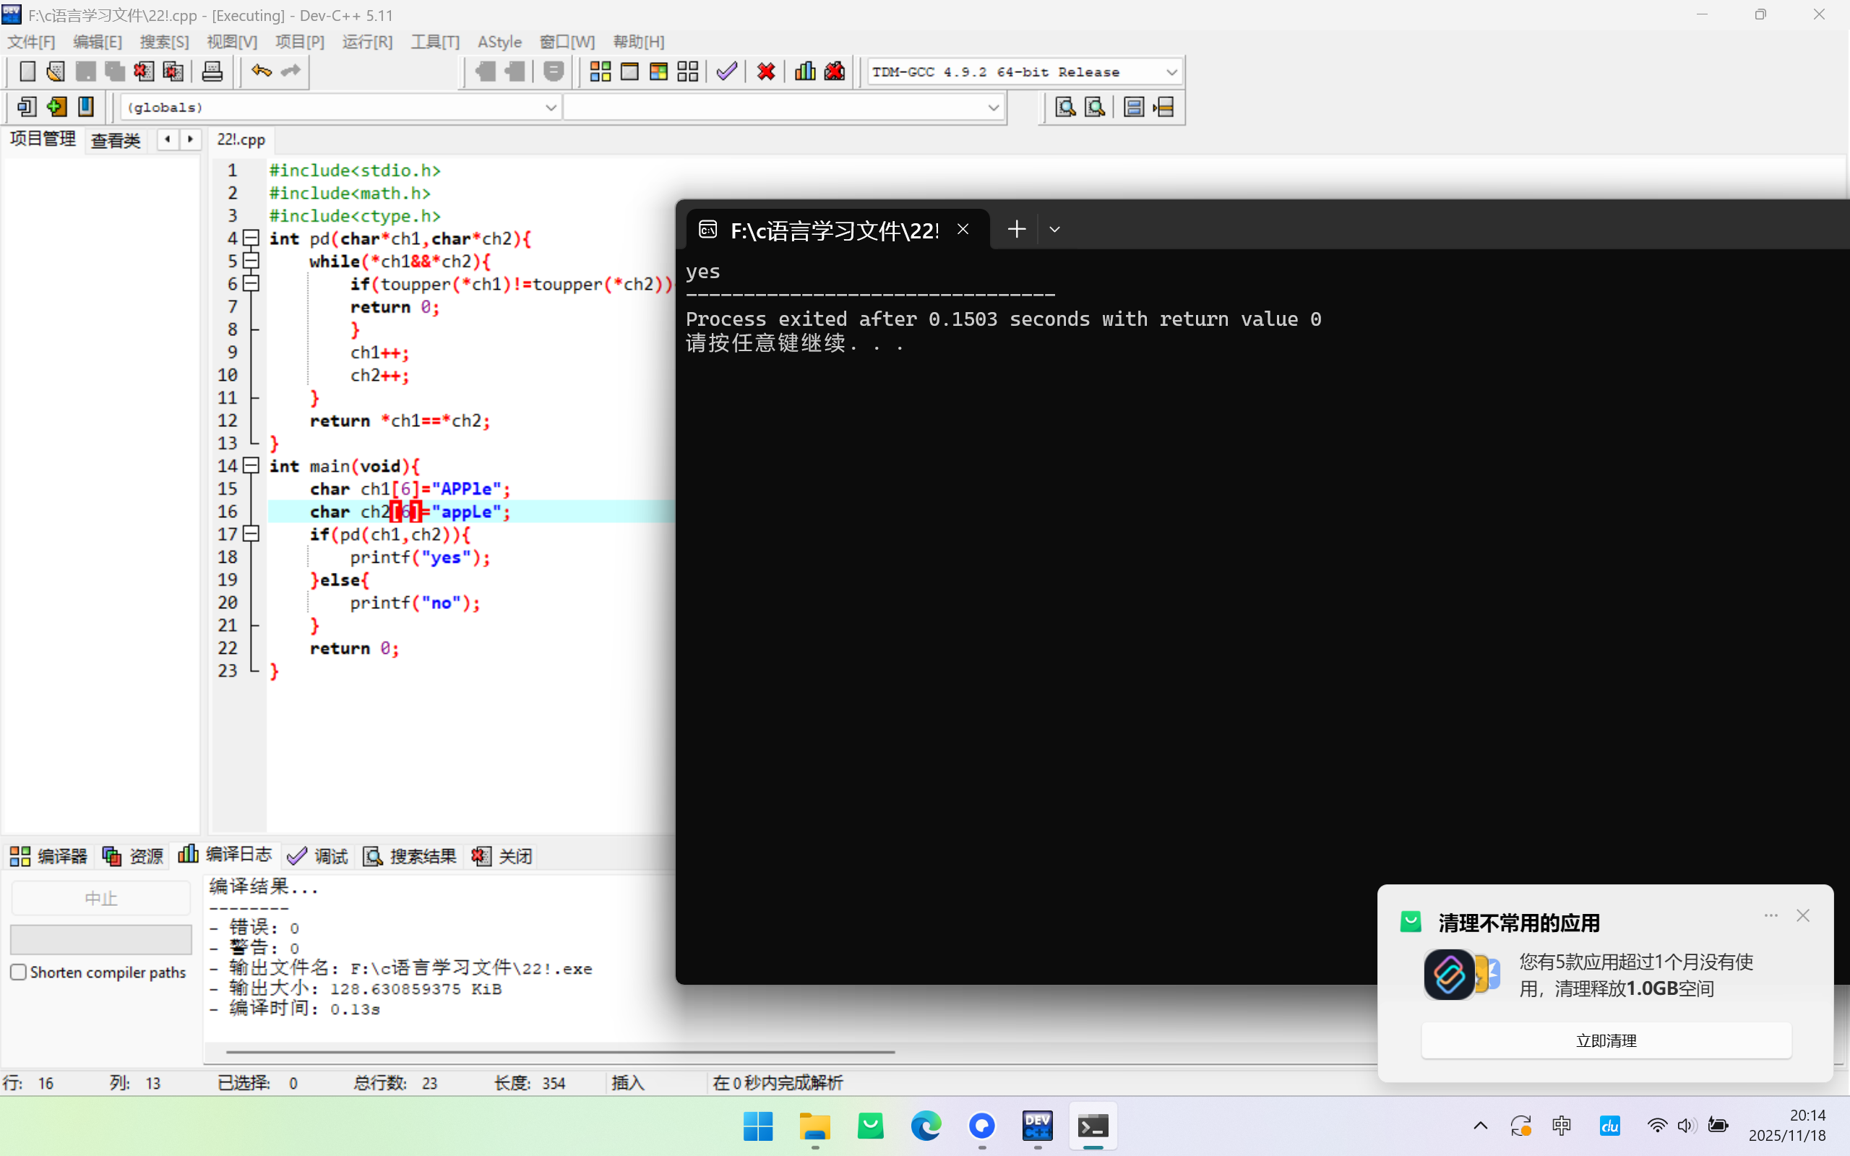The height and width of the screenshot is (1156, 1850).
Task: Open the 运行[R] menu
Action: tap(367, 42)
